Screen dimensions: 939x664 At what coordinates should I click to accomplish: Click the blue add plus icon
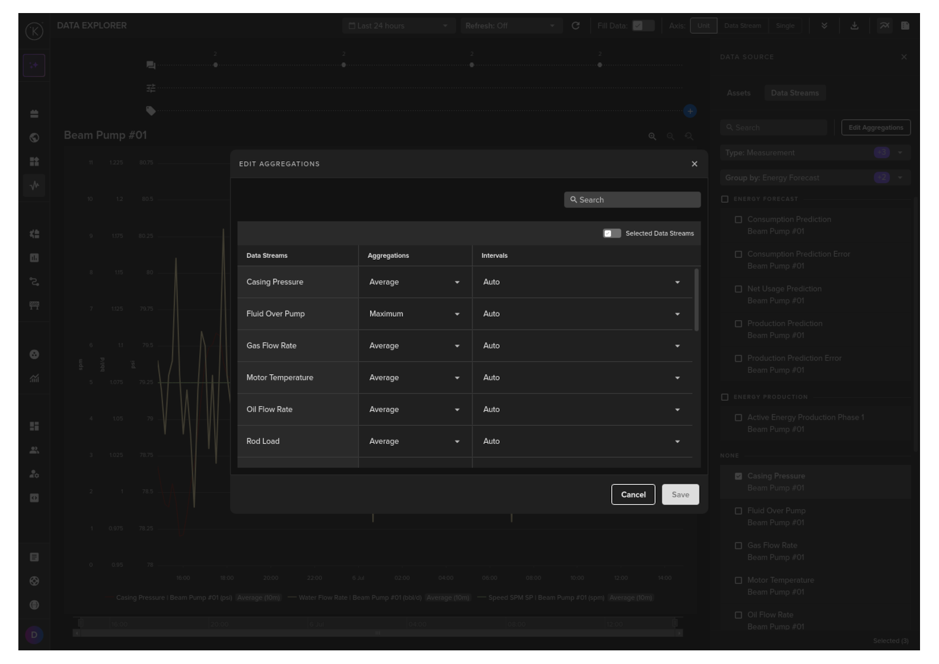pos(689,111)
